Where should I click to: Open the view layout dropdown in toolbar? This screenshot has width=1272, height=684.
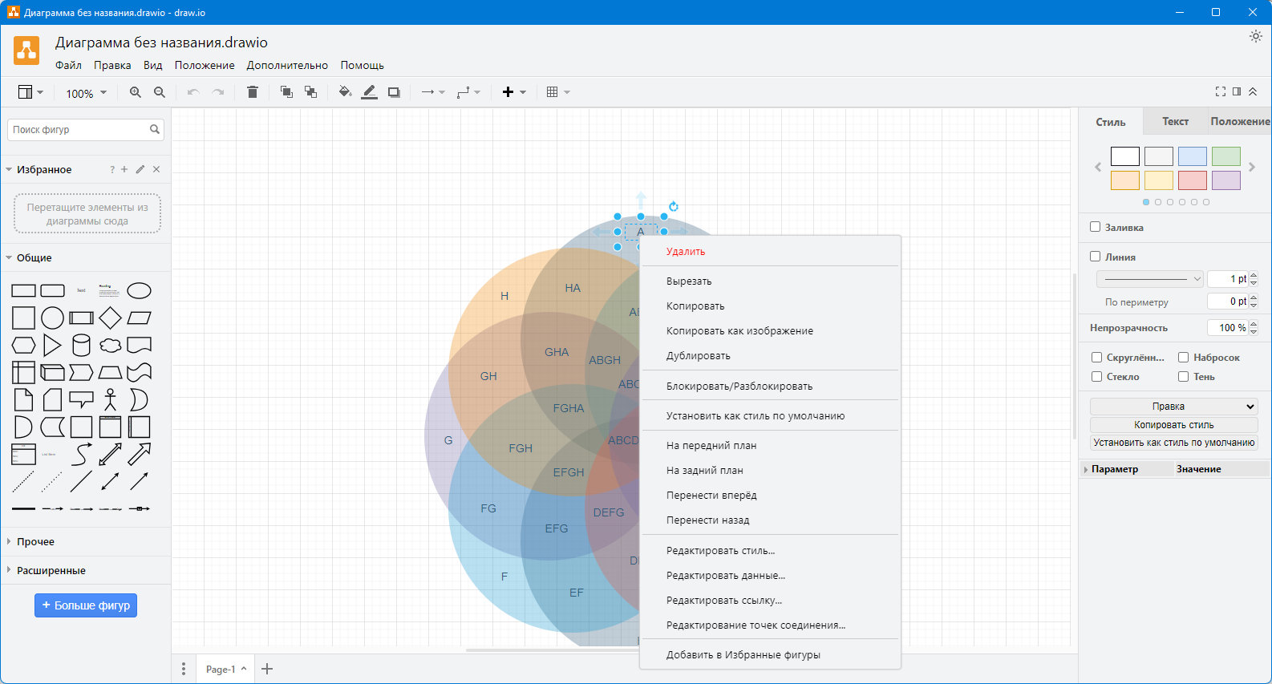30,92
